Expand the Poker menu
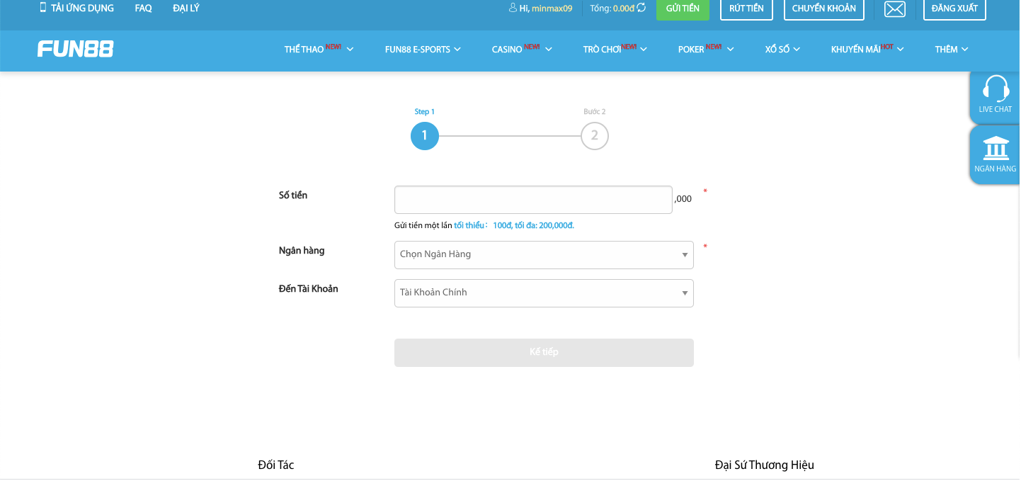The height and width of the screenshot is (481, 1021). [x=706, y=50]
